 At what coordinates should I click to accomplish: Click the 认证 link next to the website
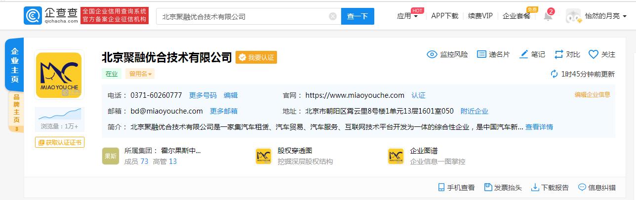[x=418, y=95]
